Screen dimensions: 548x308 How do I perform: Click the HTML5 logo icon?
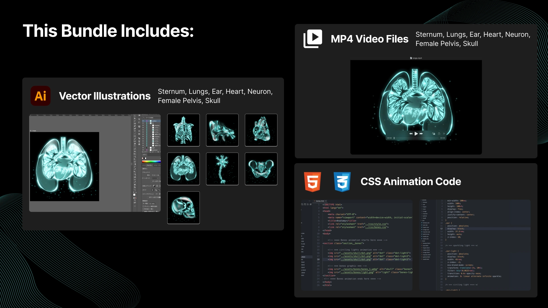tap(313, 182)
